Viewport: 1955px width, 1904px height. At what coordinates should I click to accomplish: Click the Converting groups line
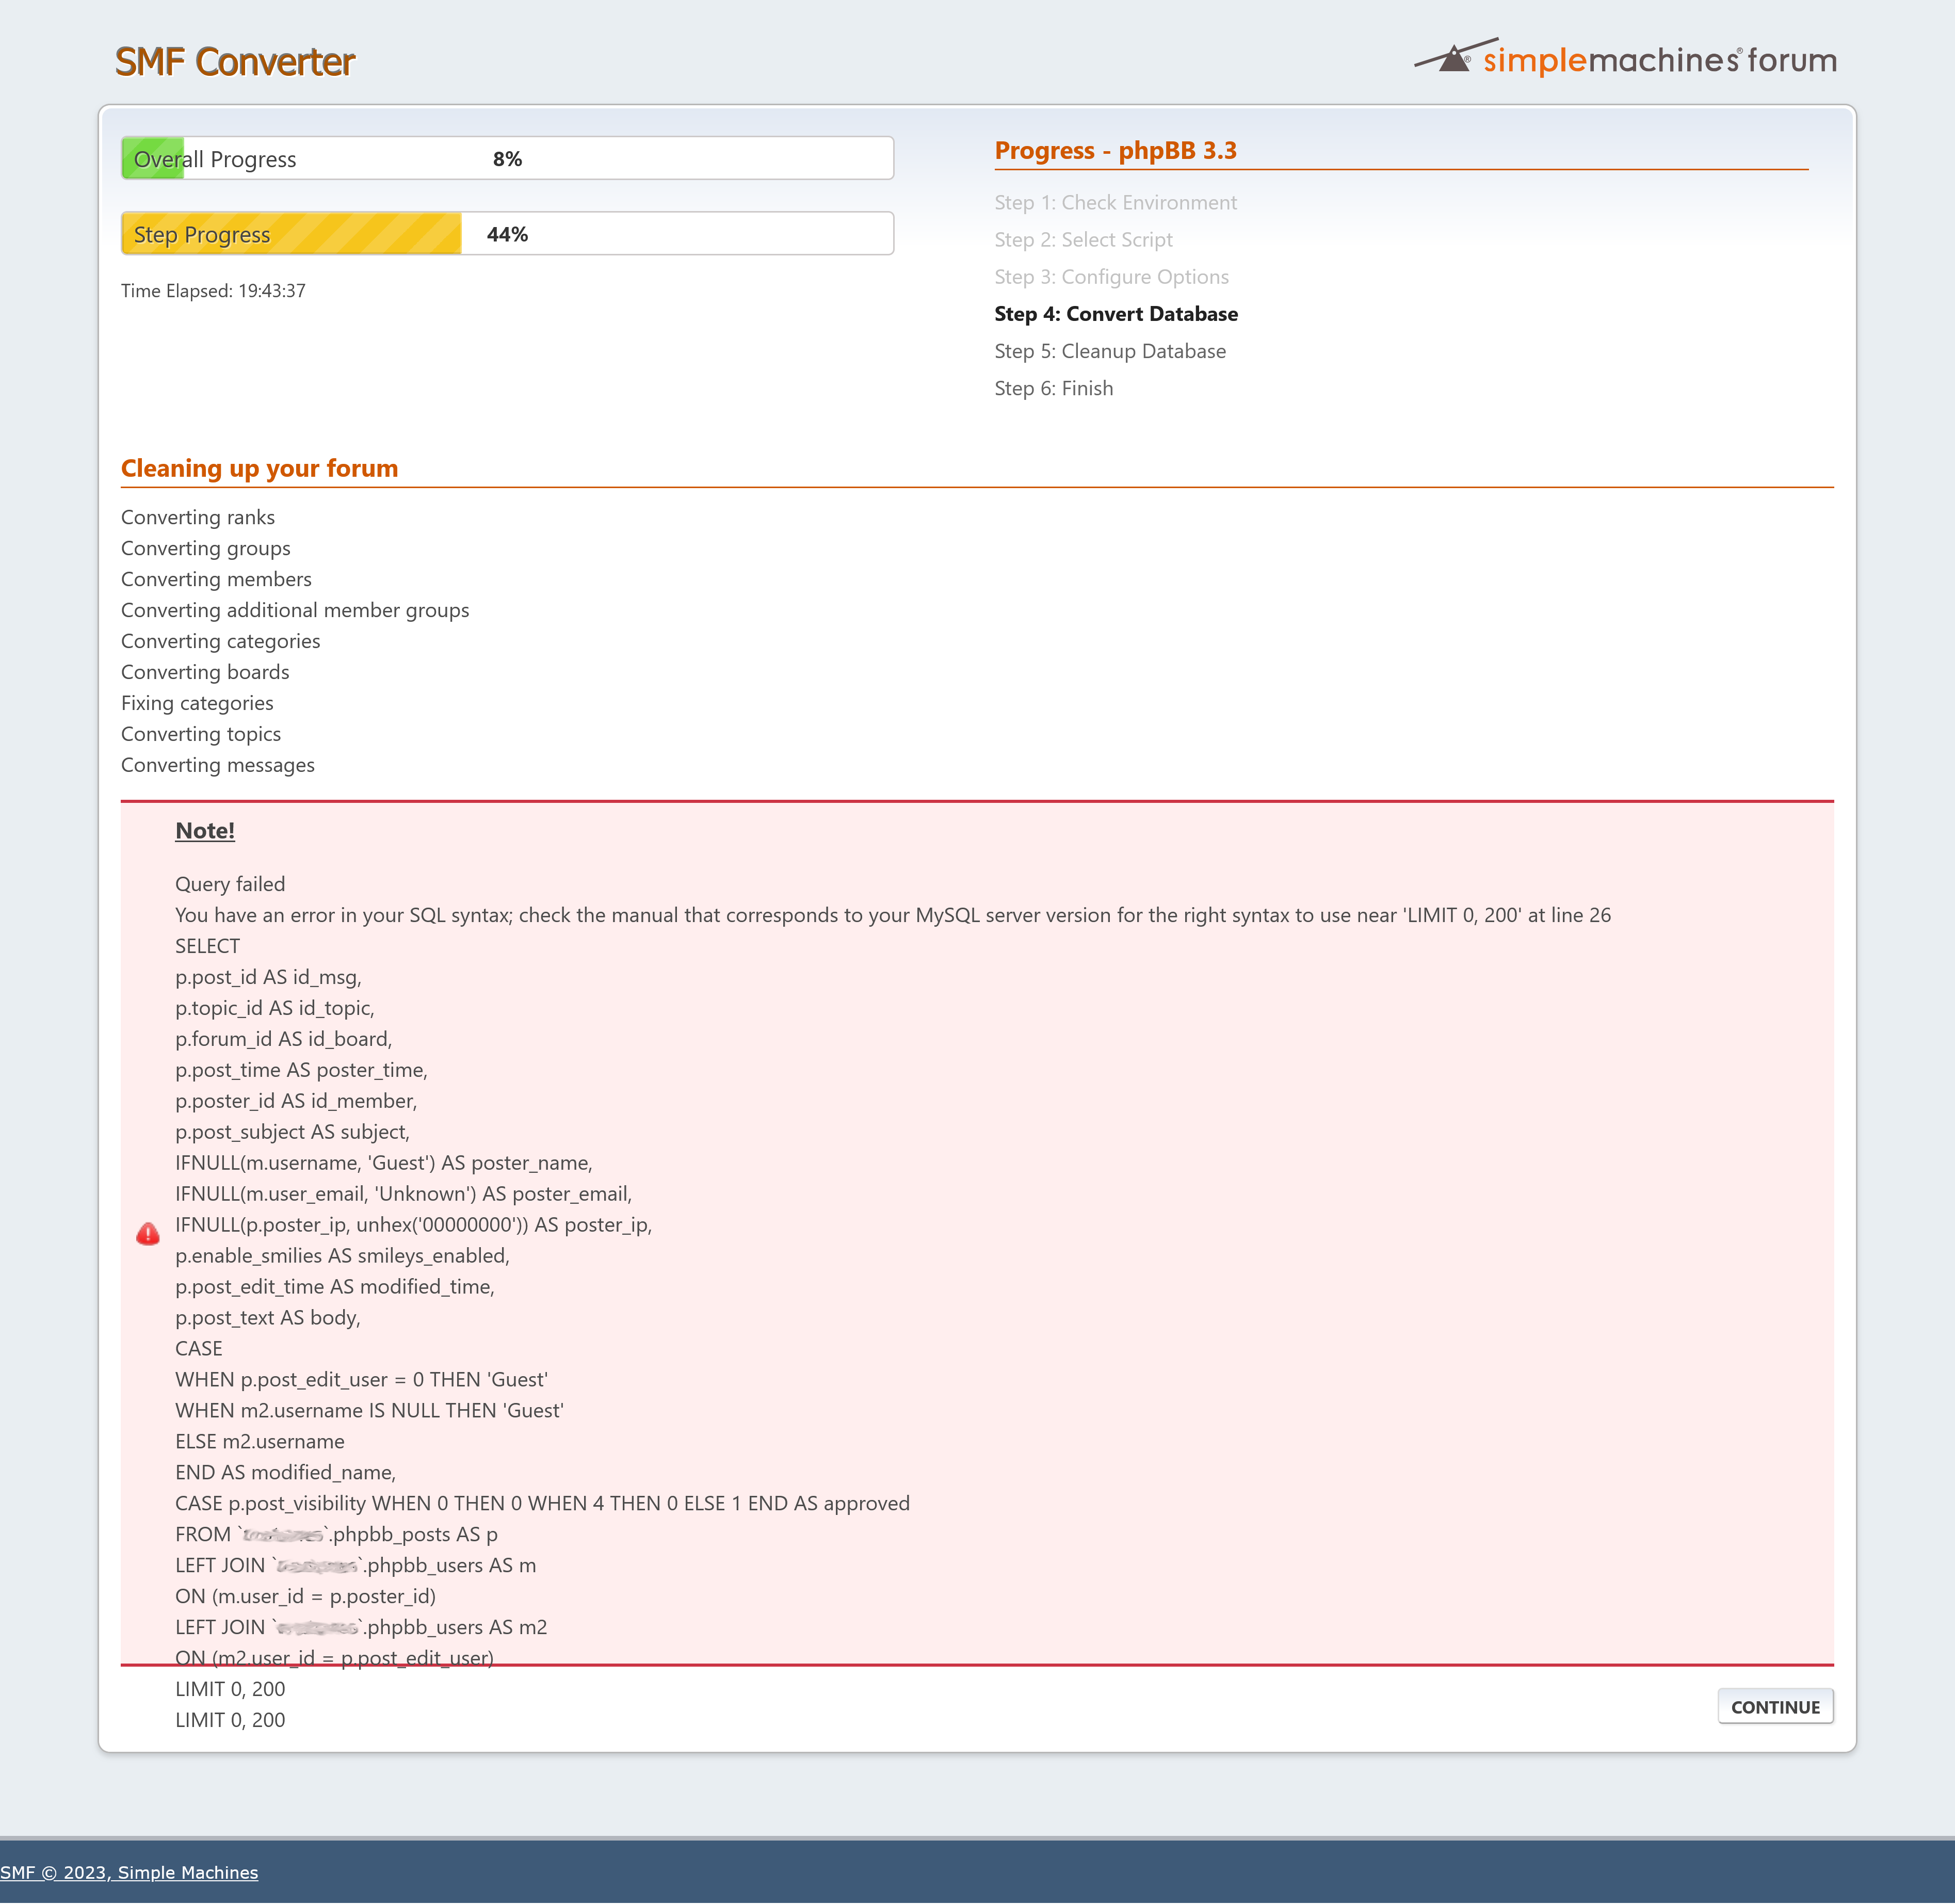pyautogui.click(x=206, y=548)
